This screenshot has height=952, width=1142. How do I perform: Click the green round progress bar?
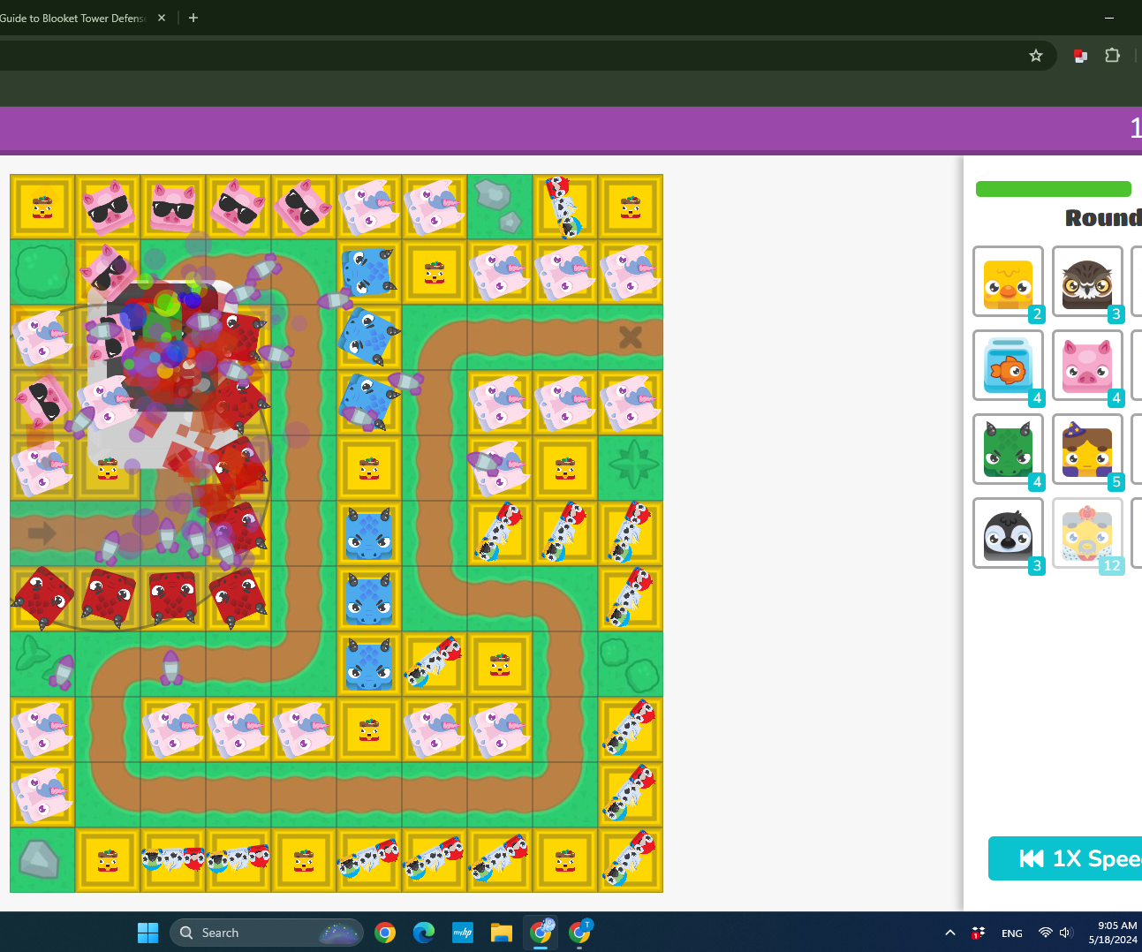[x=1053, y=188]
